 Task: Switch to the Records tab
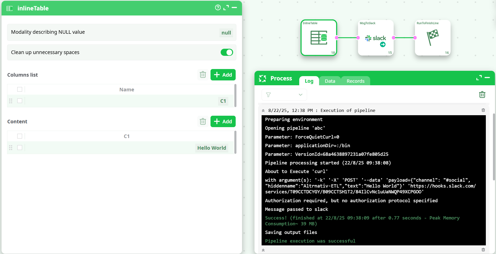[355, 81]
